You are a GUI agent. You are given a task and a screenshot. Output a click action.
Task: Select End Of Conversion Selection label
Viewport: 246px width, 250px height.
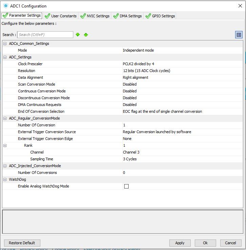pyautogui.click(x=41, y=111)
